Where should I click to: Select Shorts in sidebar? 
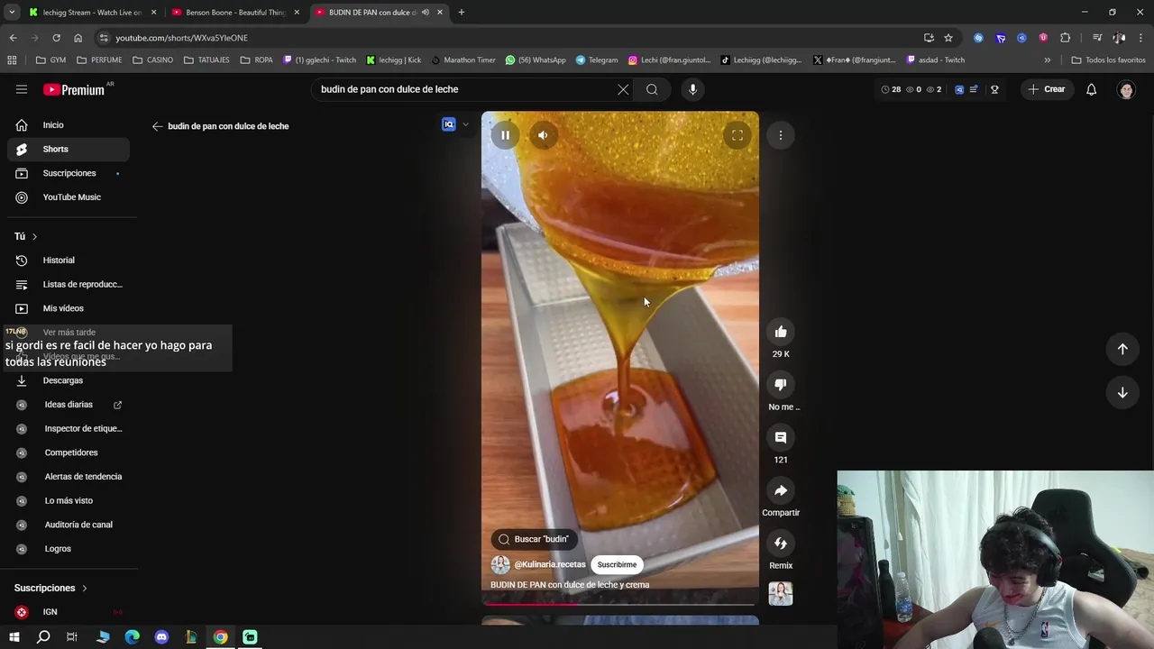(69, 149)
